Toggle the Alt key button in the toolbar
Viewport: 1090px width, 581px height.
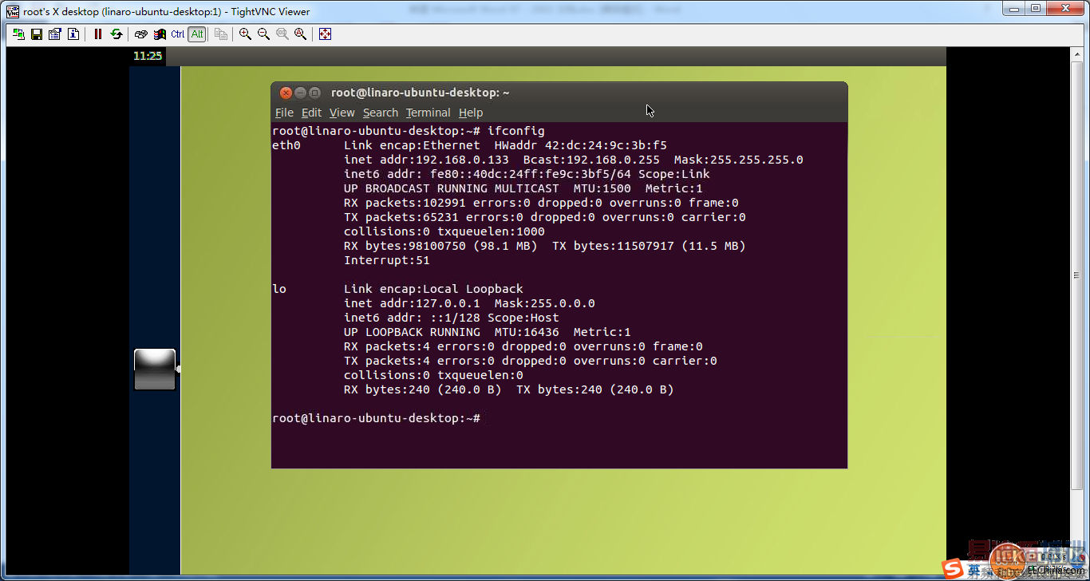tap(197, 34)
